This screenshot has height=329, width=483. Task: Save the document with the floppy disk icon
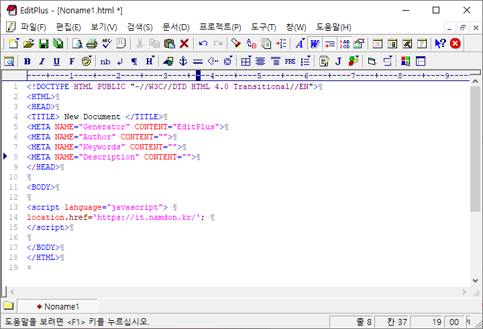tap(44, 44)
